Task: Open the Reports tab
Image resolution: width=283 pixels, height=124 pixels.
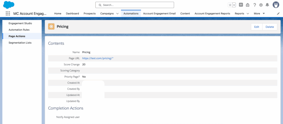Action: point(239,14)
